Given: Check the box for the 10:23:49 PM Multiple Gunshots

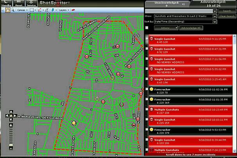Looking at the screenshot, I should 147,109.
